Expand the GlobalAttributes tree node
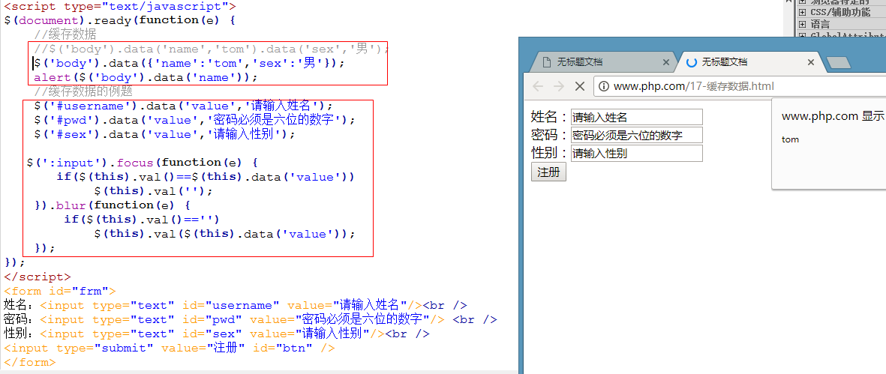886x374 pixels. click(802, 35)
